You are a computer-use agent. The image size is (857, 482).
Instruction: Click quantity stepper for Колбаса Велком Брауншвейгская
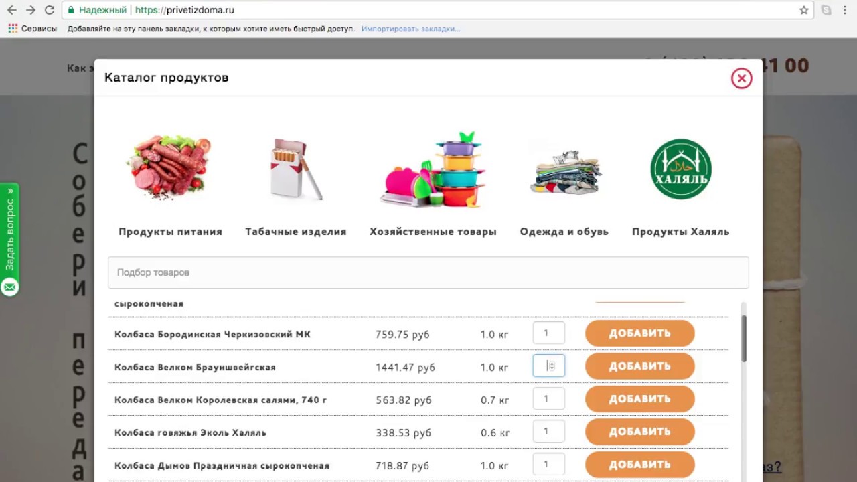(x=552, y=366)
